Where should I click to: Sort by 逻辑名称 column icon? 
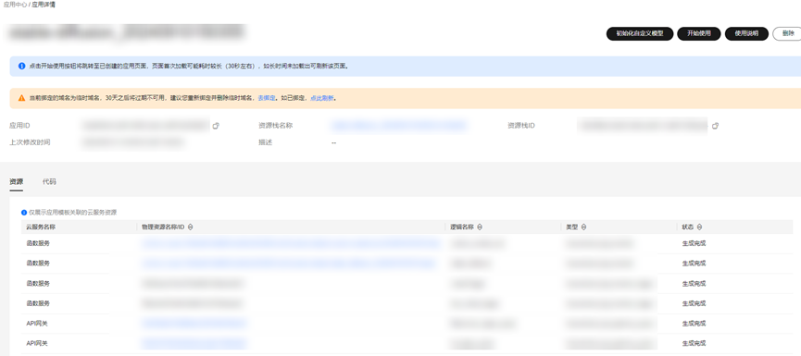(x=480, y=227)
